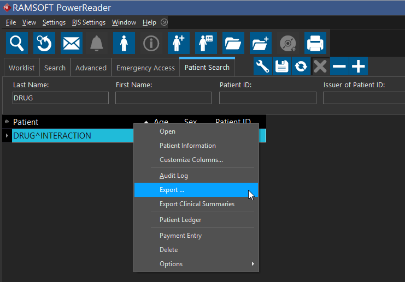Viewport: 405px width, 282px height.
Task: Click the floppy disk save icon
Action: point(282,66)
